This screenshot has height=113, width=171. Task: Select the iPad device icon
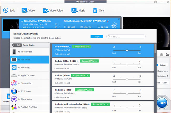14,60
